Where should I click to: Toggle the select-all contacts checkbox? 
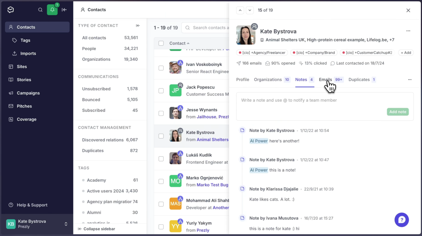[161, 43]
